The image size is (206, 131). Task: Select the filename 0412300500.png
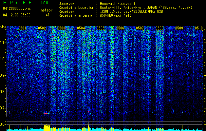[x=17, y=9]
